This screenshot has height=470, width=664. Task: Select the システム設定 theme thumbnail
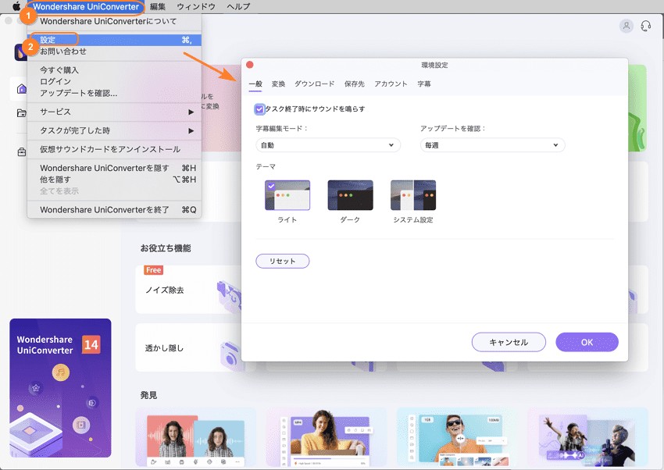(x=413, y=195)
